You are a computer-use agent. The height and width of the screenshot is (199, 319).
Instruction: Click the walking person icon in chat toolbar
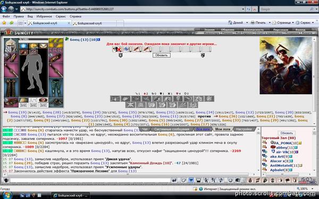tap(206, 180)
